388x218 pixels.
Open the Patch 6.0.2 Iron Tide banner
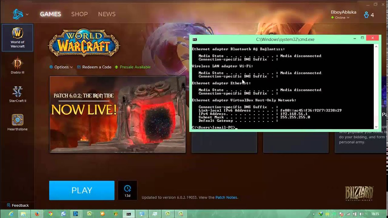[118, 114]
